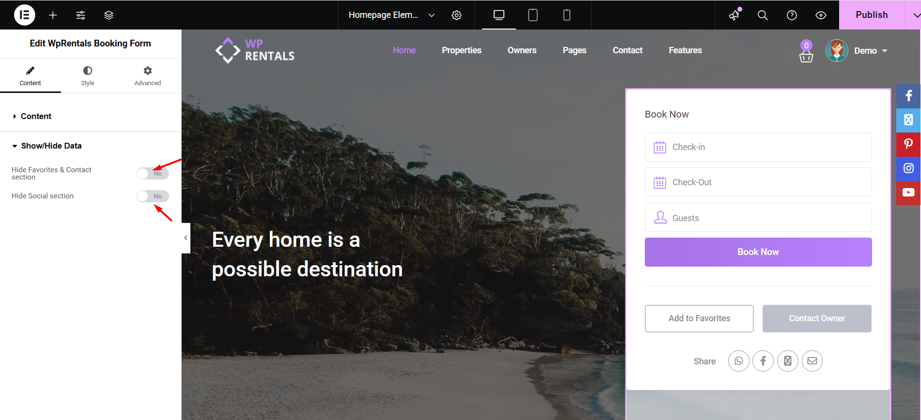Open the Add Element plus icon
921x420 pixels.
pyautogui.click(x=53, y=15)
